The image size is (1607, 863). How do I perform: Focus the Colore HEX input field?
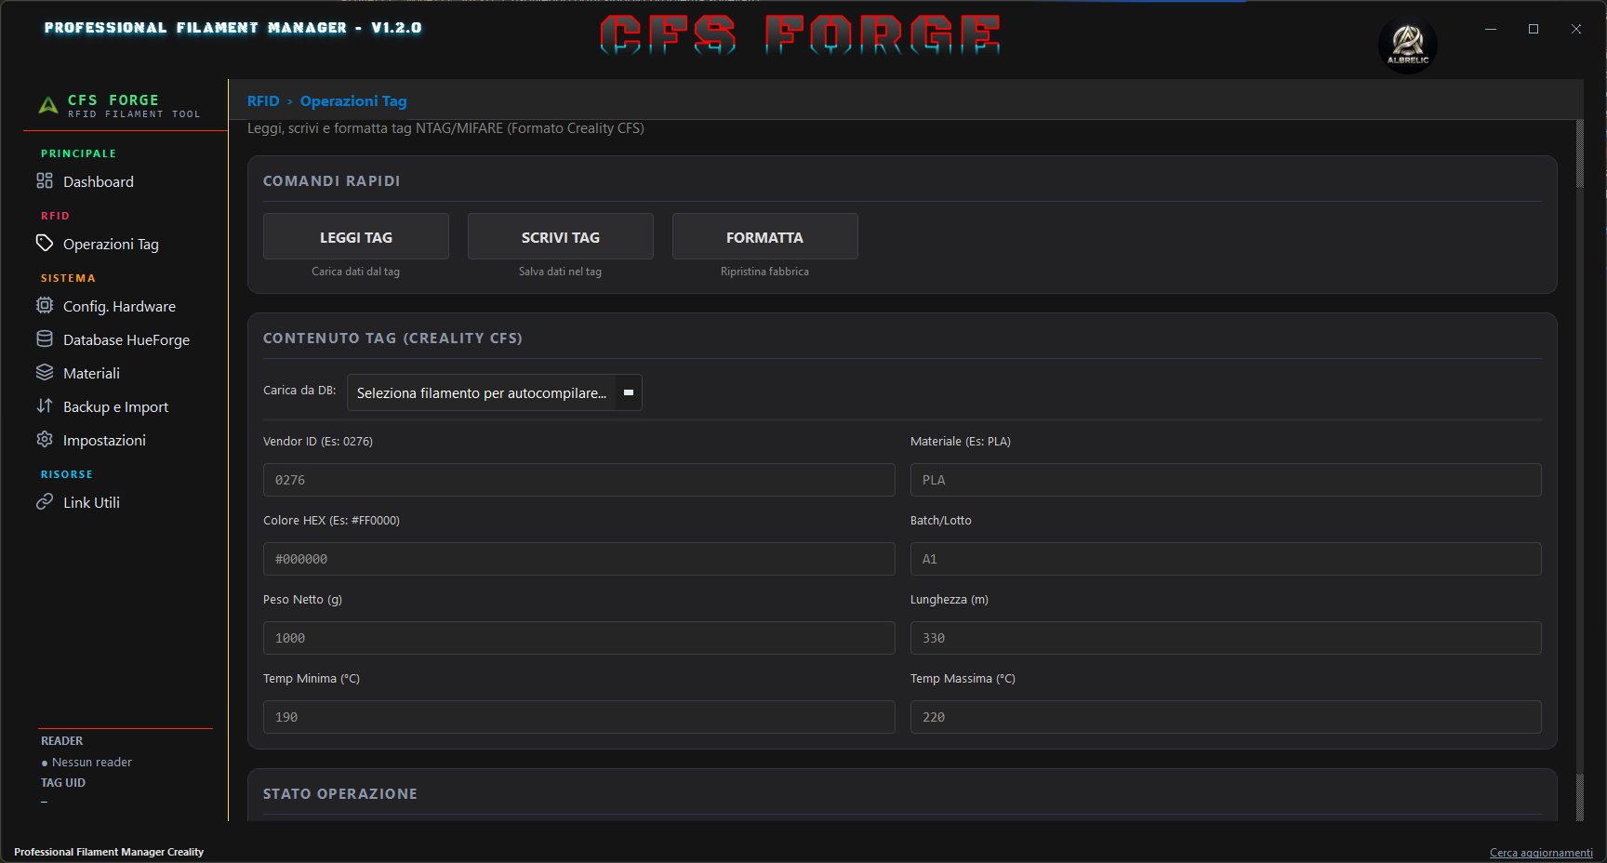point(579,559)
